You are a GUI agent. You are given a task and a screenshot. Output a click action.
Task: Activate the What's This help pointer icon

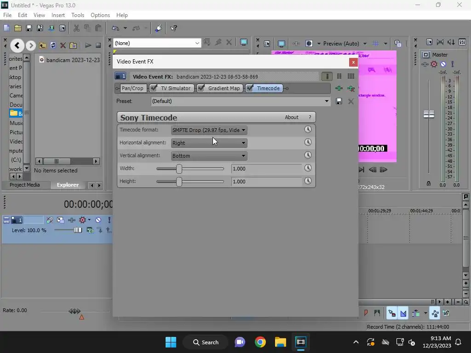173,28
